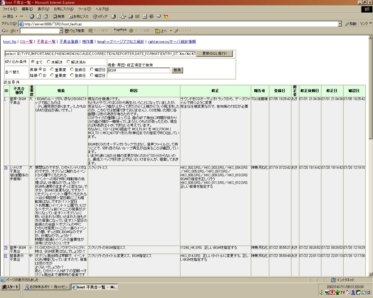Open the Forward button history dropdown
The width and height of the screenshot is (373, 298).
point(26,17)
